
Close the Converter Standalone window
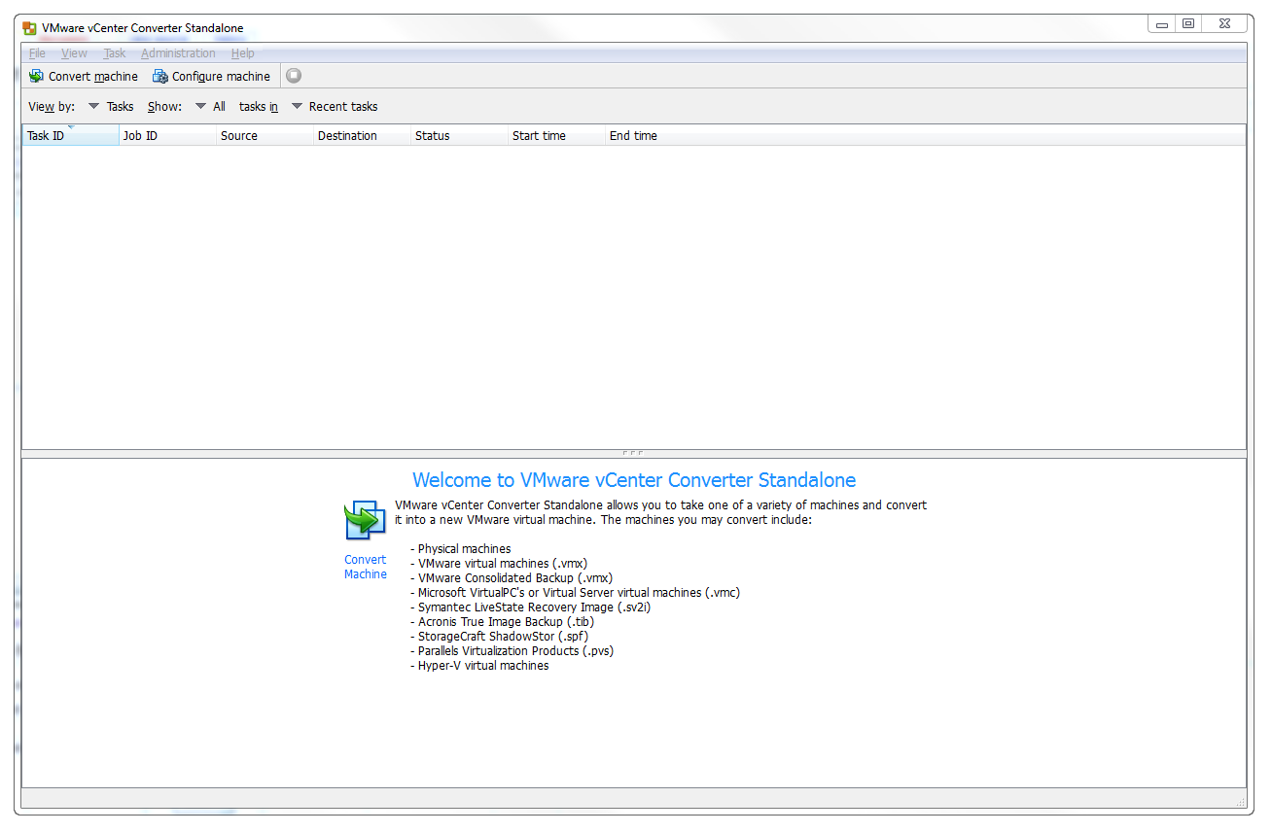point(1225,24)
